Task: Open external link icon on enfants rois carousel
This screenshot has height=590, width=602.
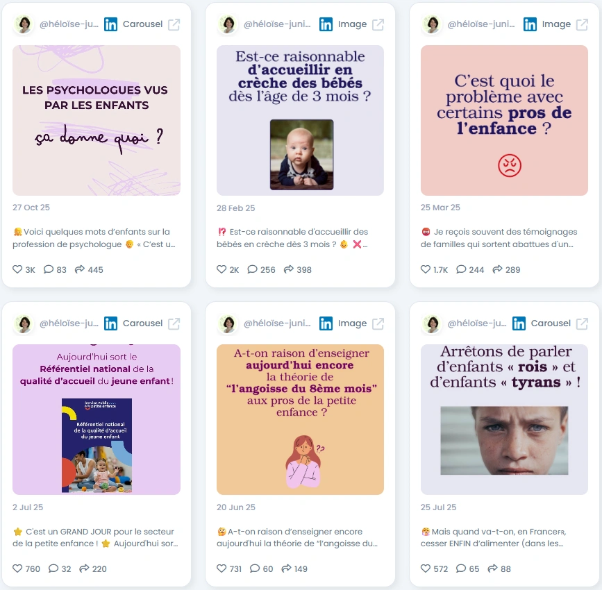Action: click(582, 323)
